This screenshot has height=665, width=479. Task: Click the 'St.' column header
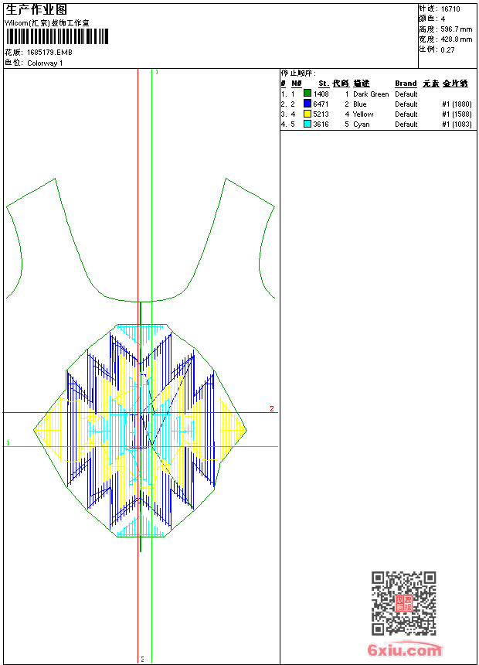[324, 84]
